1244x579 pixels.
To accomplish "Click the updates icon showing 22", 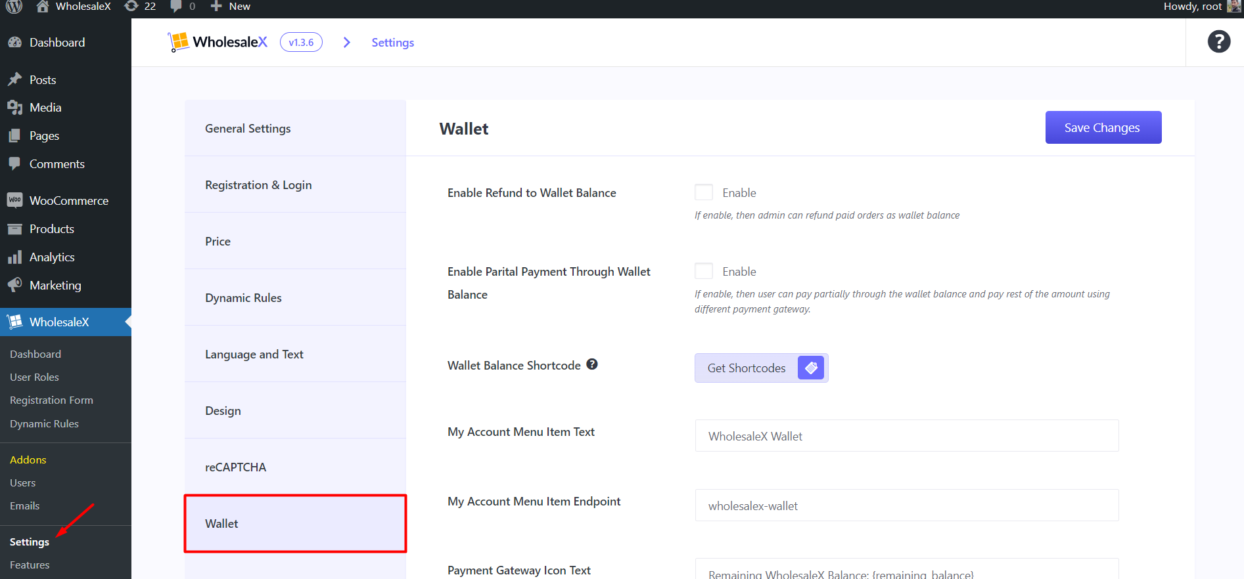I will pyautogui.click(x=131, y=6).
